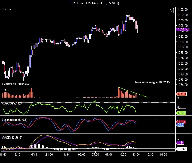Select the red 69.67 Stochastics marker
192x163 pixels.
(x=181, y=122)
